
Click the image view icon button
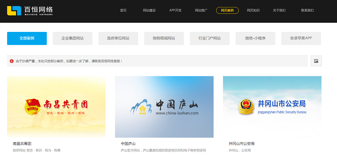click(x=316, y=61)
